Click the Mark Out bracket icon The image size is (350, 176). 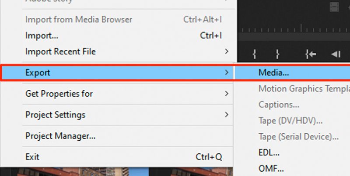point(277,54)
